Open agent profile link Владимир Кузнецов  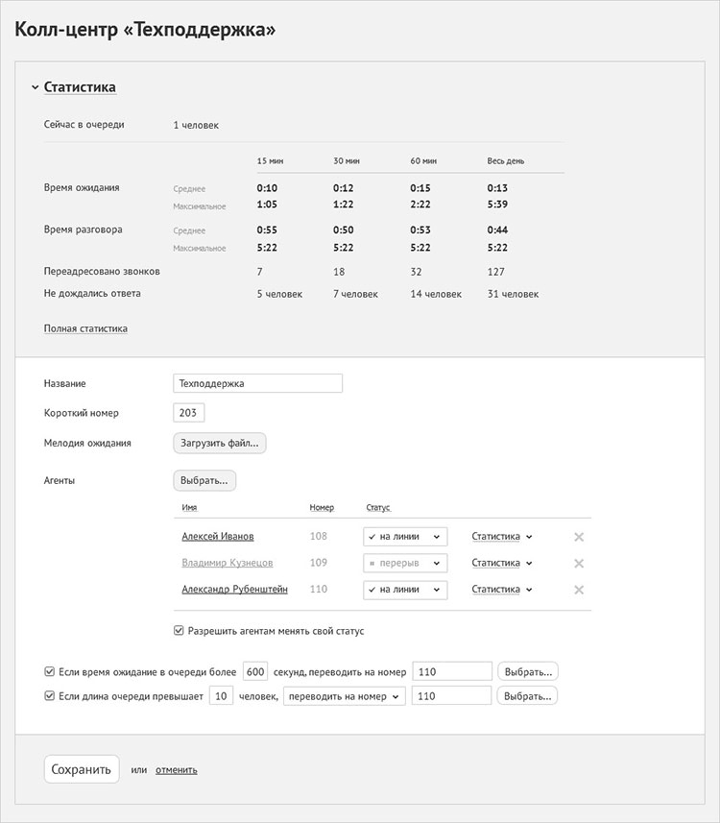(227, 564)
